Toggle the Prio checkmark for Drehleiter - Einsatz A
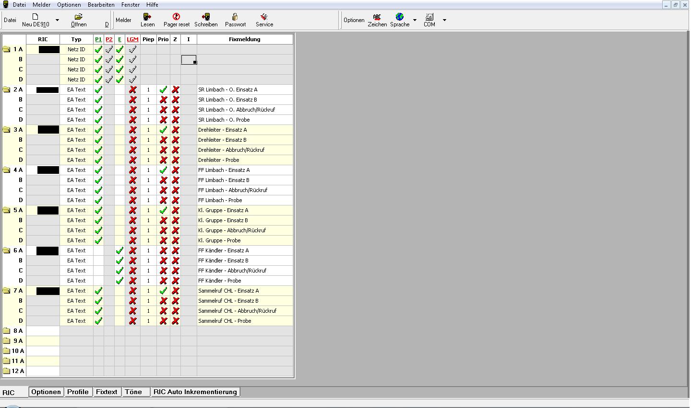This screenshot has height=408, width=691. (x=163, y=130)
